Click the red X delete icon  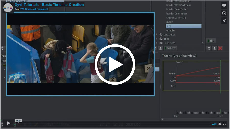220,48
